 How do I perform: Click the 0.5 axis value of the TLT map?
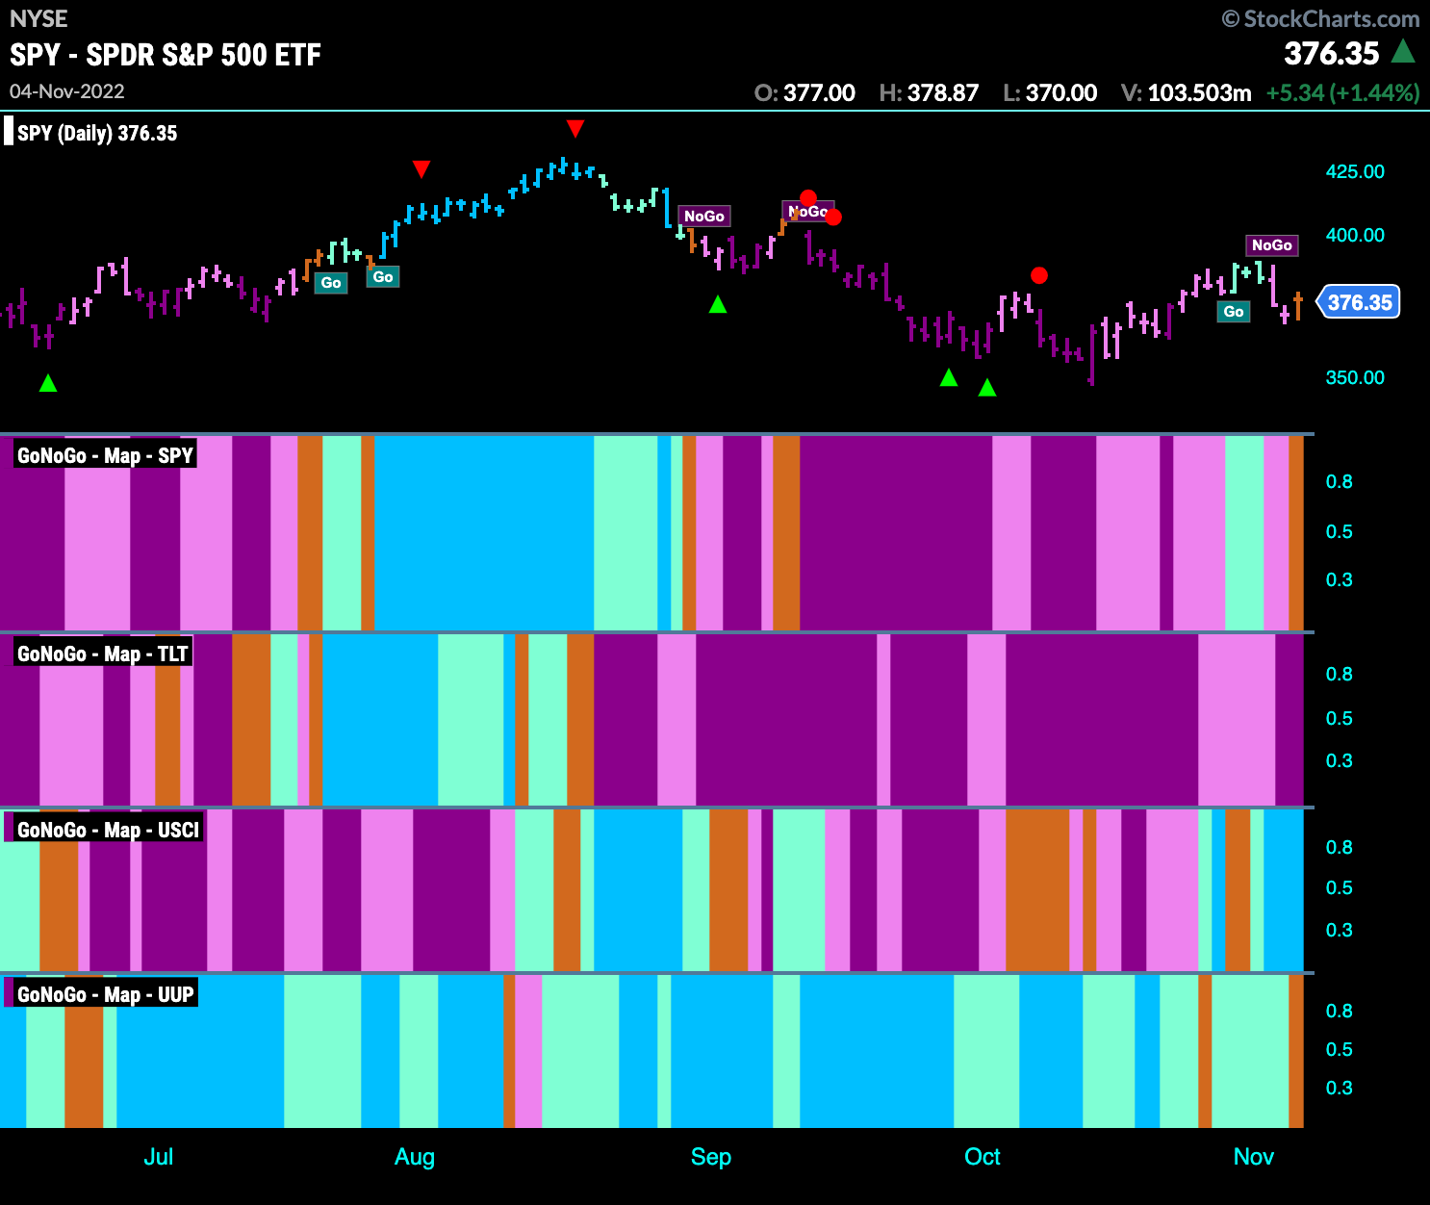[x=1340, y=718]
